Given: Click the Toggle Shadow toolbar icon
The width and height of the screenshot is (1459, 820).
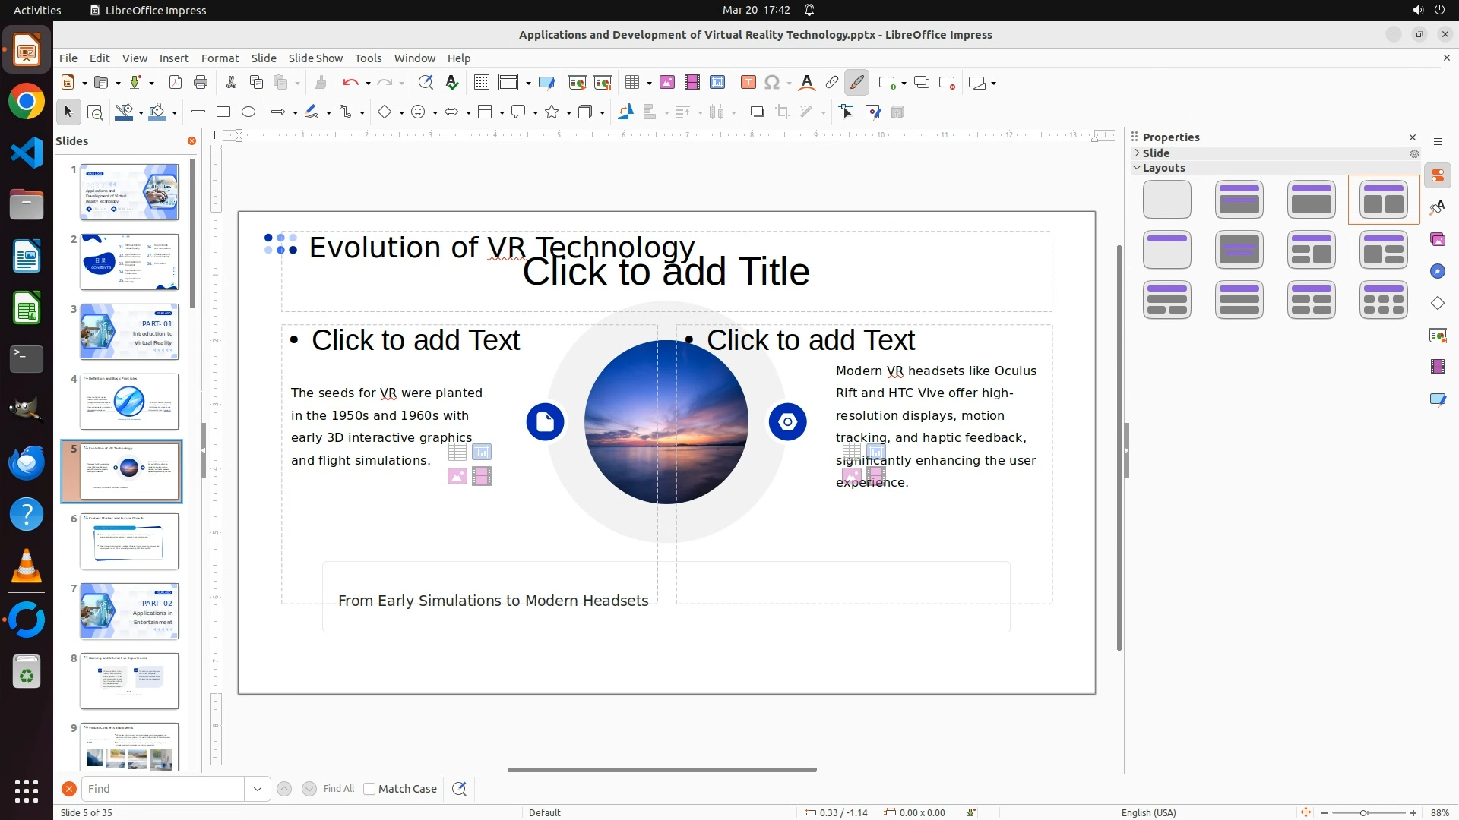Looking at the screenshot, I should [x=757, y=112].
